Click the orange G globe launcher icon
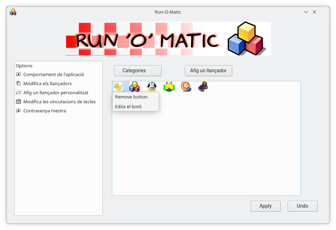This screenshot has width=336, height=230. (x=186, y=87)
